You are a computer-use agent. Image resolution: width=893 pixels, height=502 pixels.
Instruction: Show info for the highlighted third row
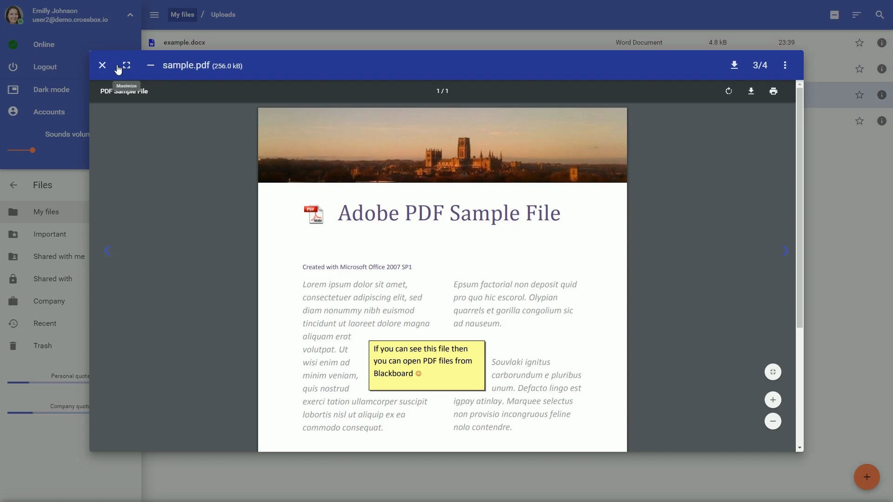tap(882, 95)
